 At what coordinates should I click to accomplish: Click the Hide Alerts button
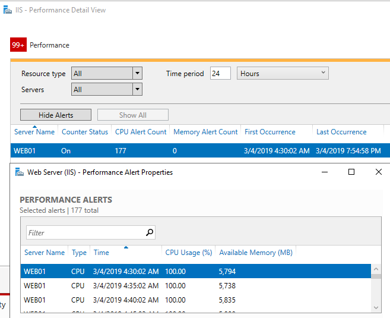point(56,115)
